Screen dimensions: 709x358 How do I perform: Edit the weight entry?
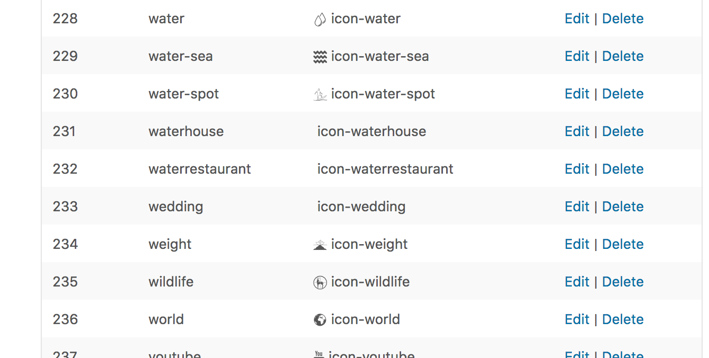577,244
